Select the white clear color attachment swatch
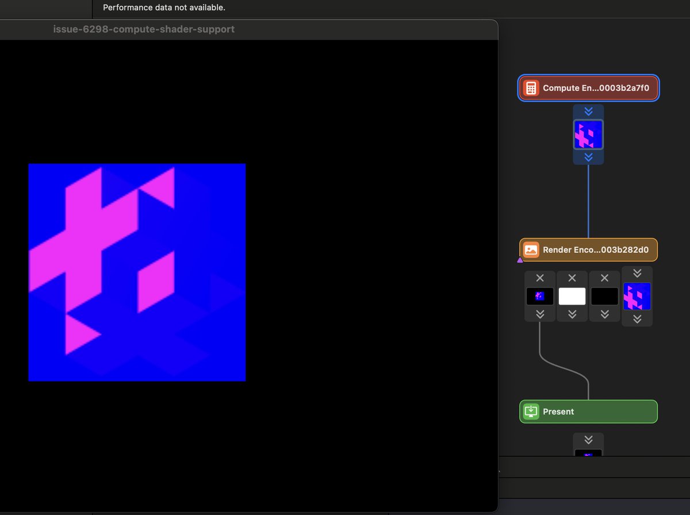Screen dimensions: 690x515 pyautogui.click(x=572, y=295)
